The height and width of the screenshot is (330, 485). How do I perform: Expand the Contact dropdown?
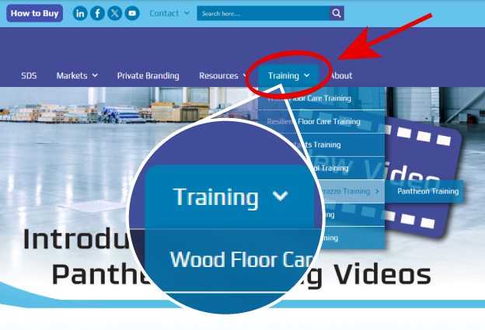coord(169,13)
